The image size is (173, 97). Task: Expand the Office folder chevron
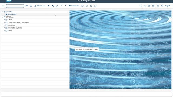4,20
